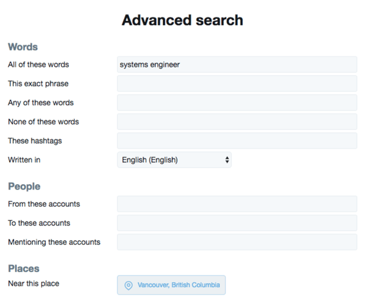Click the Near this place label
Screen dimensions: 366x305
click(34, 283)
